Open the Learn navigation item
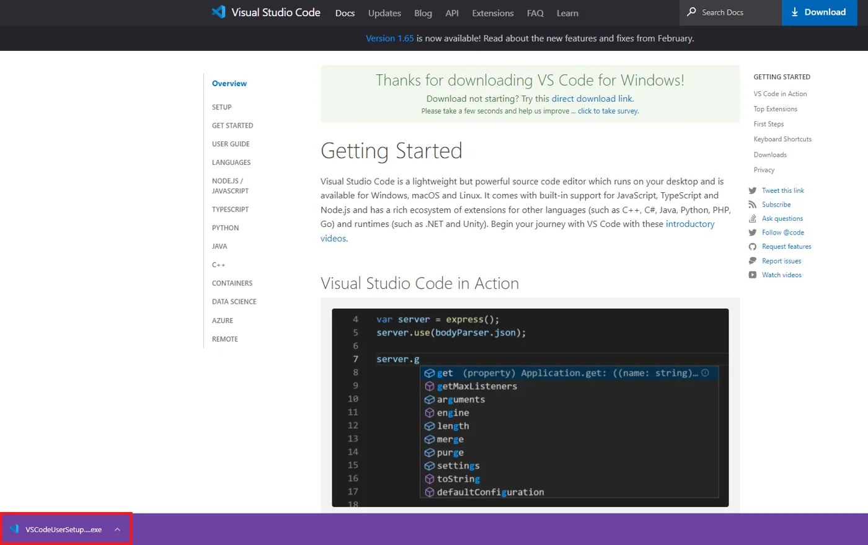Screen dimensions: 868x545 pyautogui.click(x=567, y=13)
